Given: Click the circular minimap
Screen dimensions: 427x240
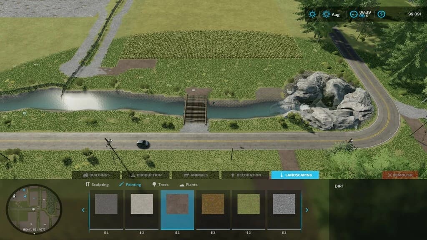Looking at the screenshot, I should 34,209.
